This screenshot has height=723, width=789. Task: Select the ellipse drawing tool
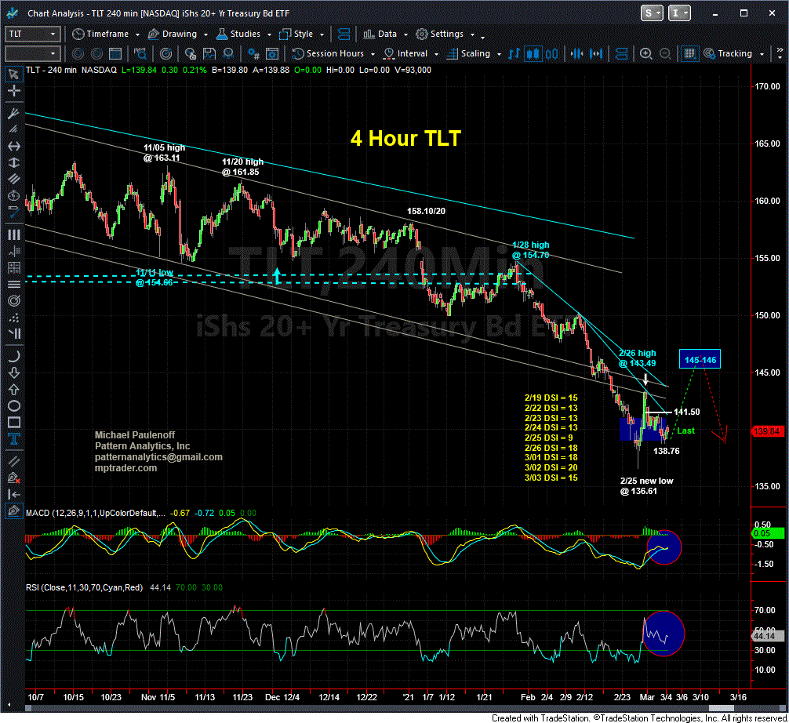13,406
